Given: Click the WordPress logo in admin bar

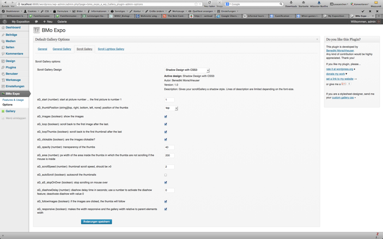Looking at the screenshot, I should coord(4,22).
